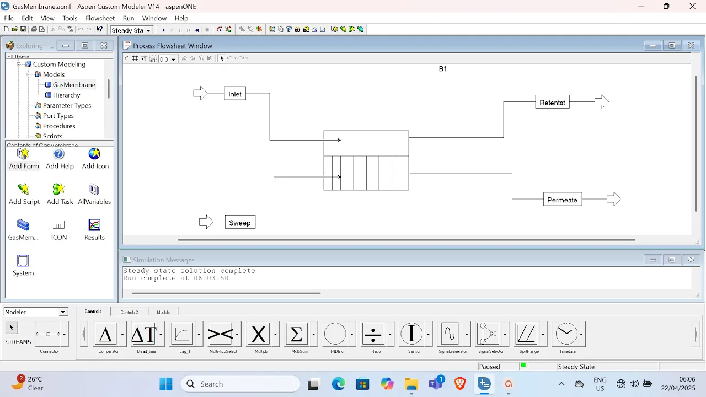706x397 pixels.
Task: Collapse the Models tree node
Action: (x=29, y=74)
